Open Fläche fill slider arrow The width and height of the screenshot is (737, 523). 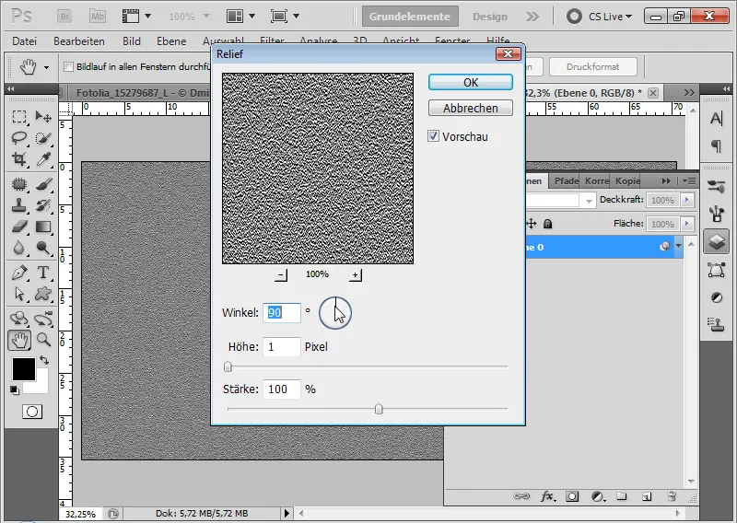click(x=687, y=224)
